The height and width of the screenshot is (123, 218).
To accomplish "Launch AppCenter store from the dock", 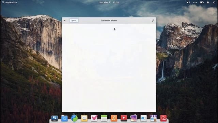I will [x=154, y=118].
